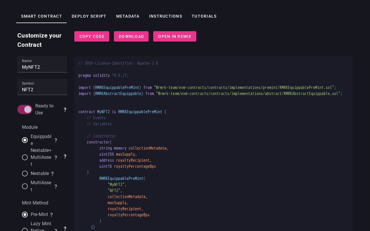Click the 'string memory collectionMetadata,' line
The image size is (370, 231).
pos(134,148)
